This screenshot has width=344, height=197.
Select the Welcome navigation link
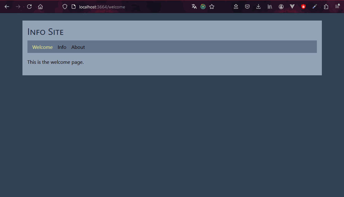42,47
